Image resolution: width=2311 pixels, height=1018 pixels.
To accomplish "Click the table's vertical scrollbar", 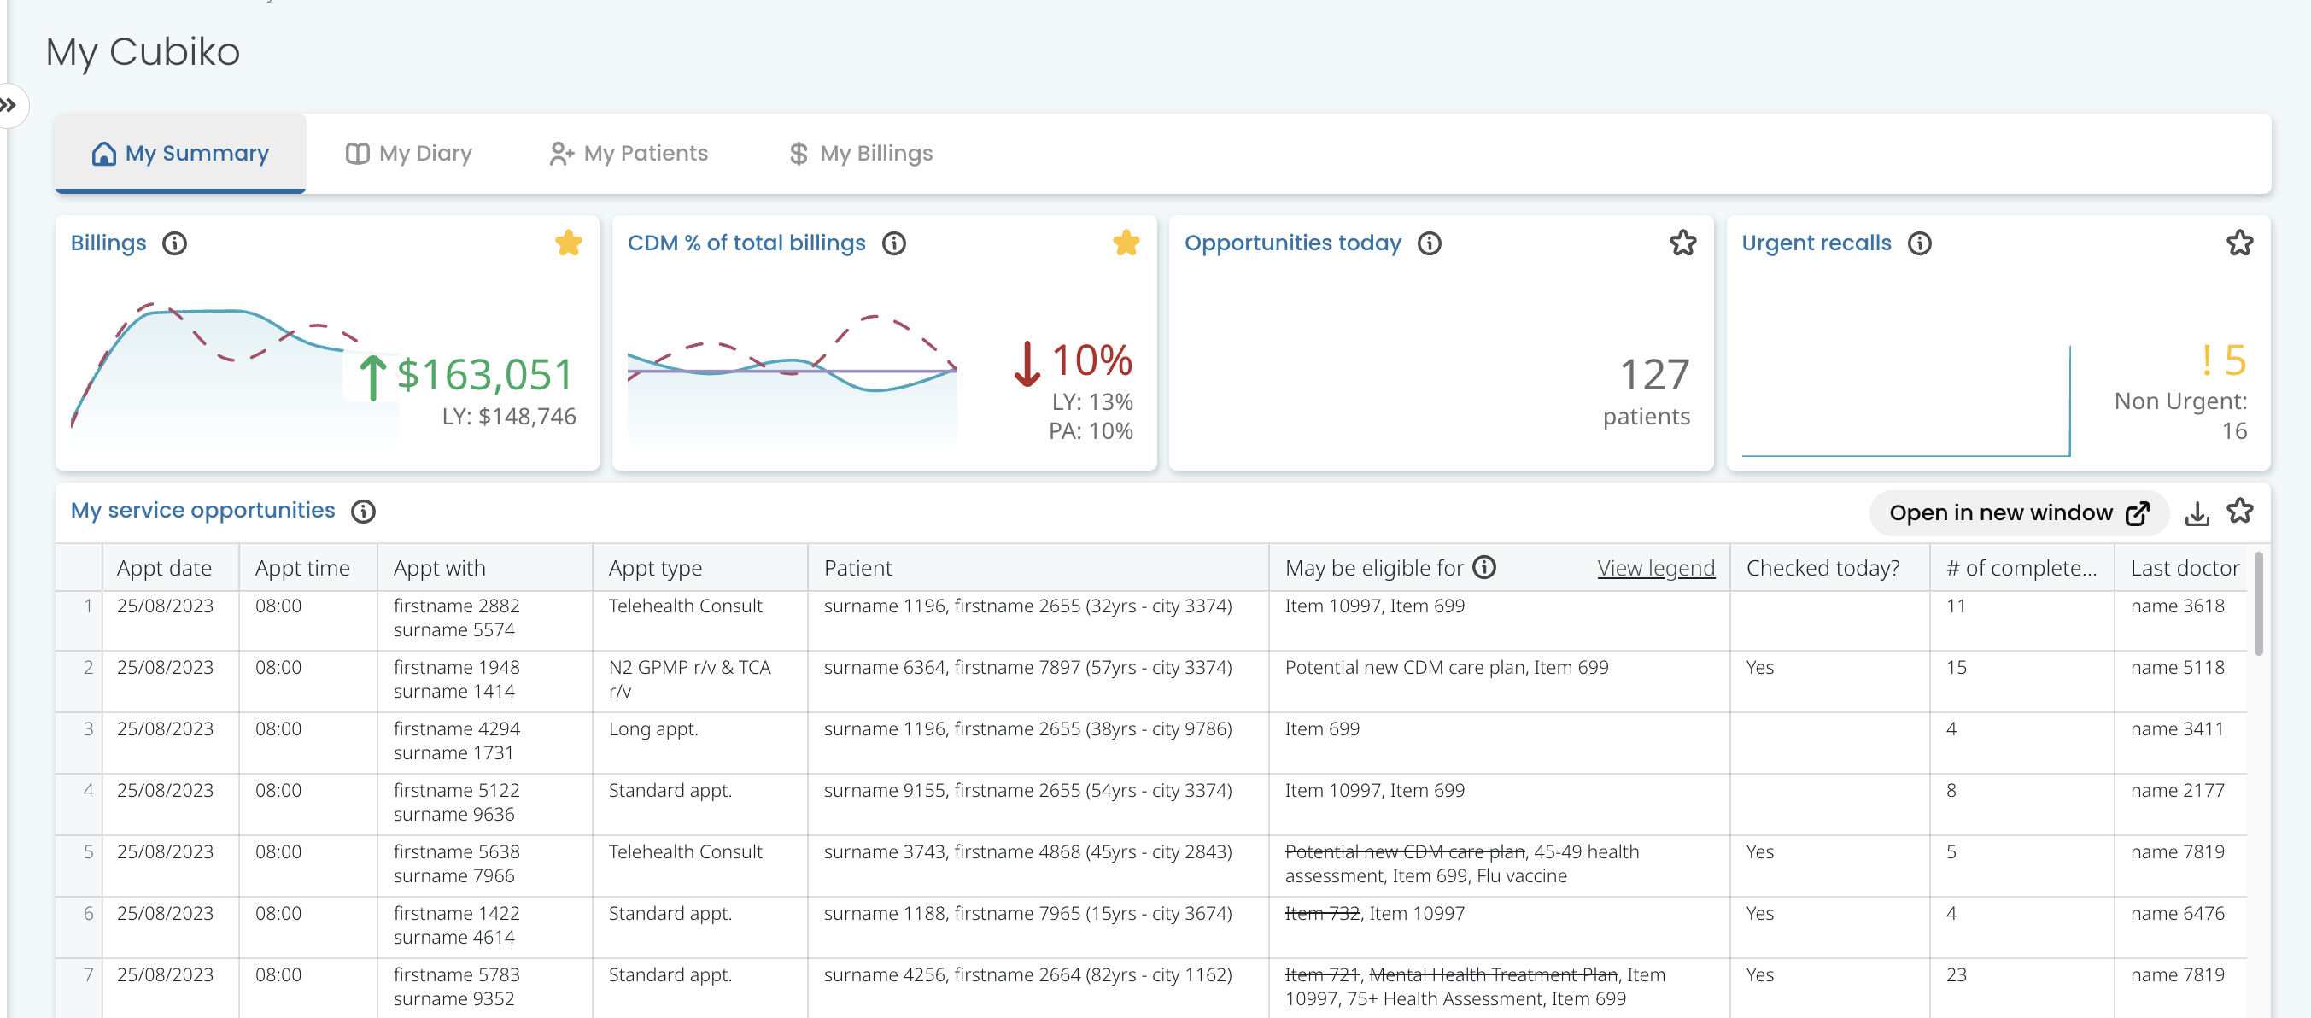I will pos(2257,606).
